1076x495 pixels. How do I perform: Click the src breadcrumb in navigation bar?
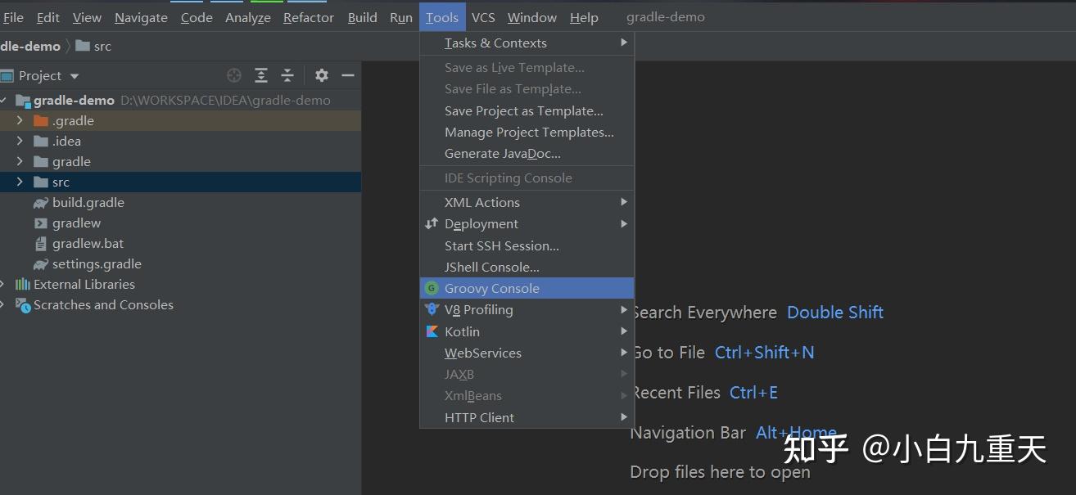(x=102, y=46)
